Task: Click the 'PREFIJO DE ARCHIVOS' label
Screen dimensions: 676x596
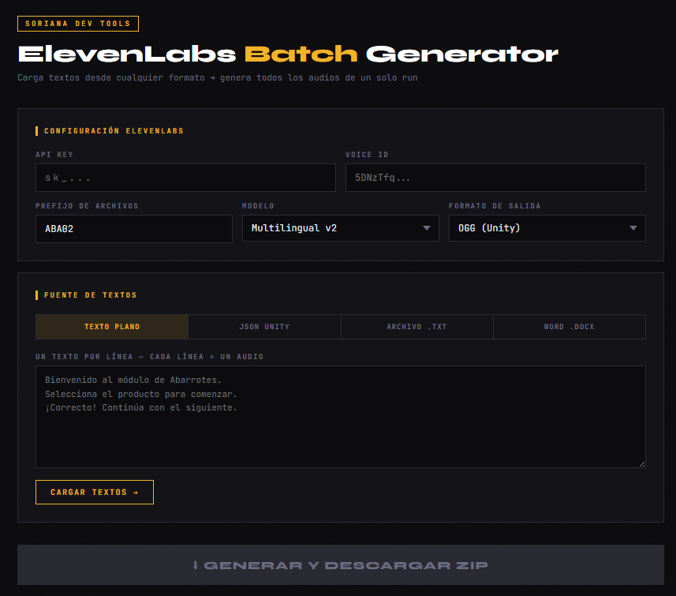Action: coord(87,206)
